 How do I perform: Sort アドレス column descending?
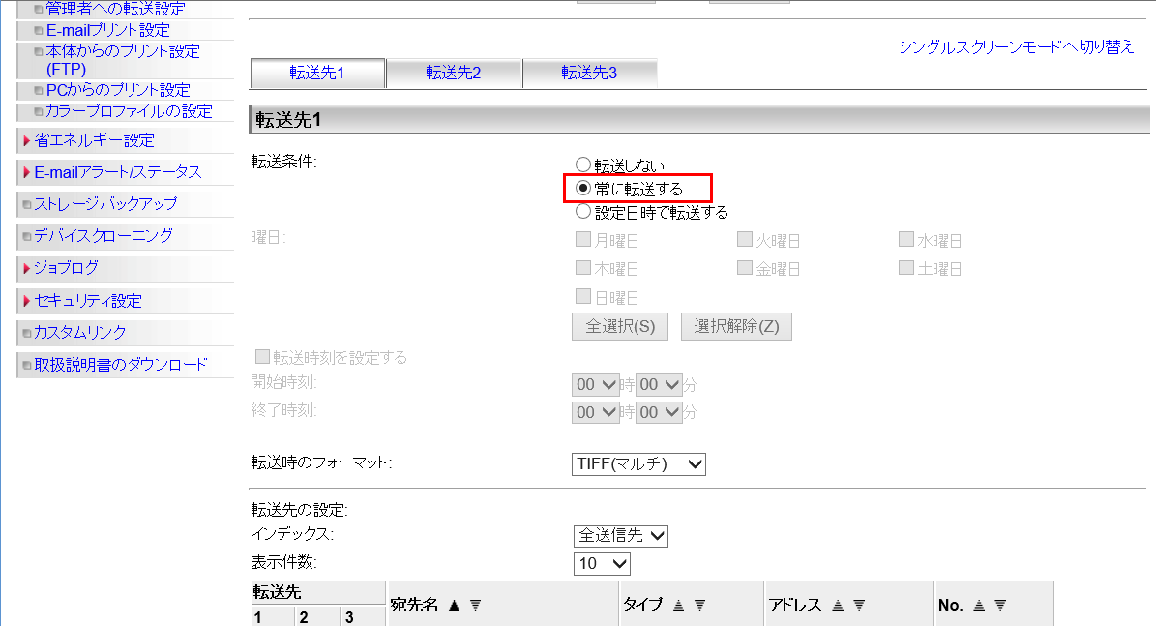(x=858, y=605)
